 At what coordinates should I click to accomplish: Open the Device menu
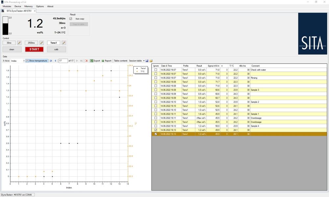(x=18, y=6)
